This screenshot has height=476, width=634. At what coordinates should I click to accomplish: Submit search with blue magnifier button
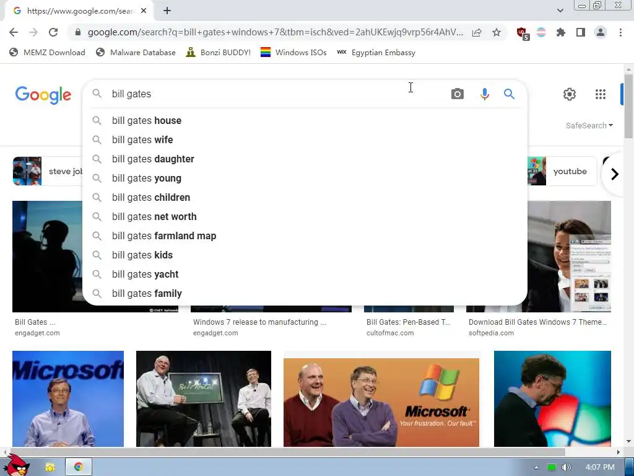(509, 94)
